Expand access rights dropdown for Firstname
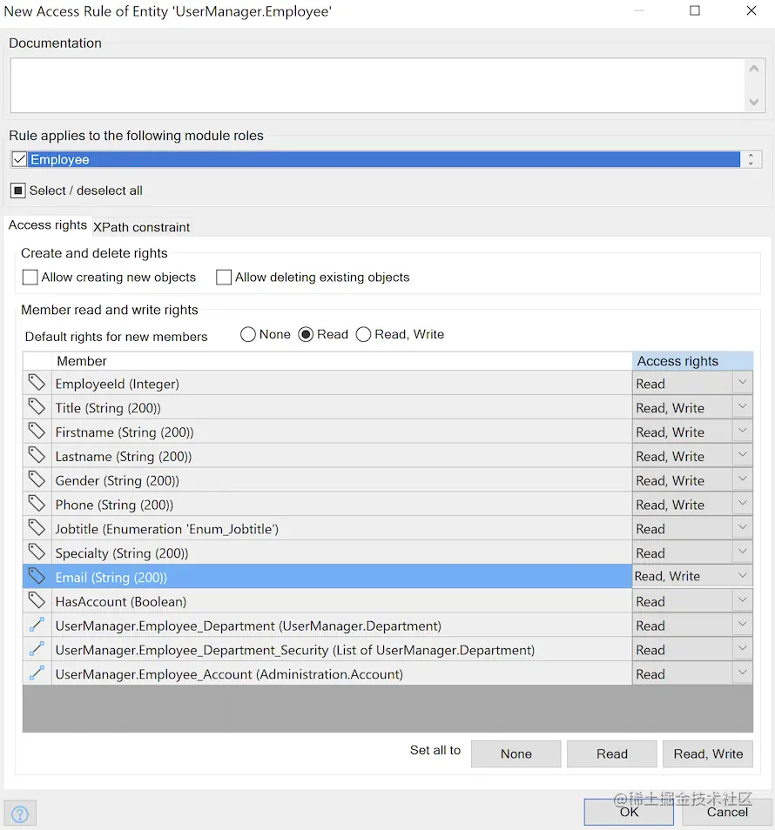775x830 pixels. 742,432
